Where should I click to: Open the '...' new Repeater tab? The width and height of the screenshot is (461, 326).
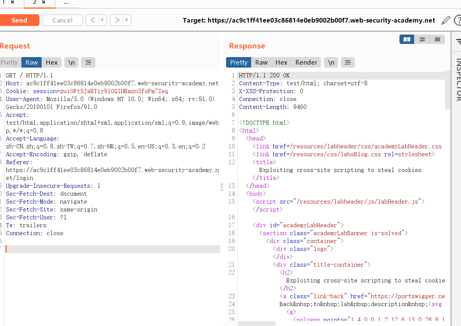click(x=66, y=2)
